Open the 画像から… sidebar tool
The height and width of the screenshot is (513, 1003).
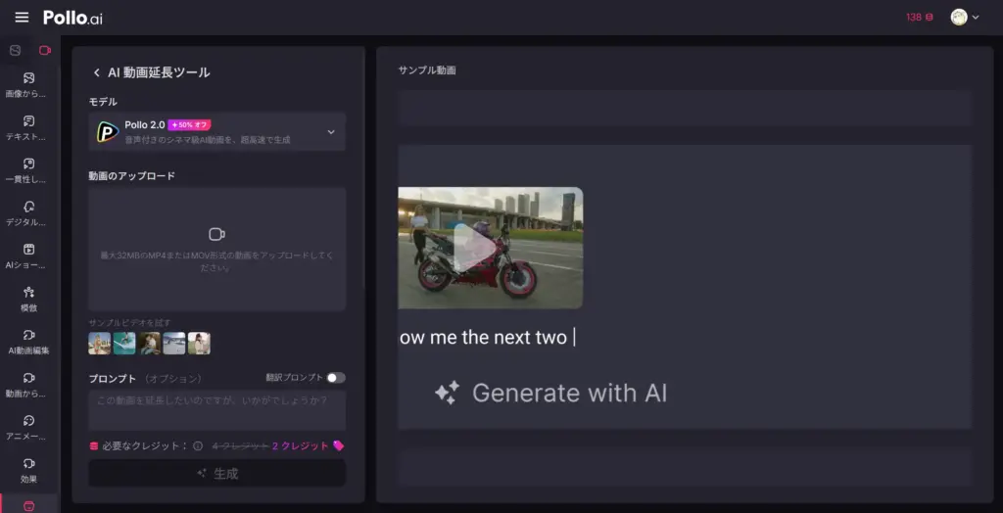(x=28, y=85)
